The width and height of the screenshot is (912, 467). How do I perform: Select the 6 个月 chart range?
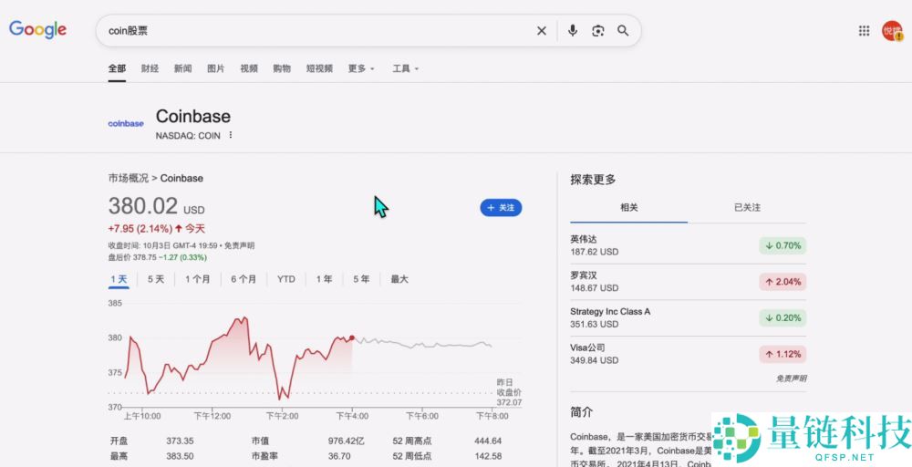[x=244, y=279]
